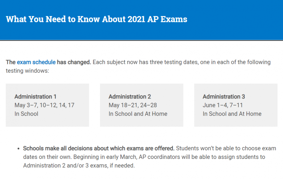Click In School and At Home under Administration 2
The height and width of the screenshot is (179, 283).
click(138, 114)
